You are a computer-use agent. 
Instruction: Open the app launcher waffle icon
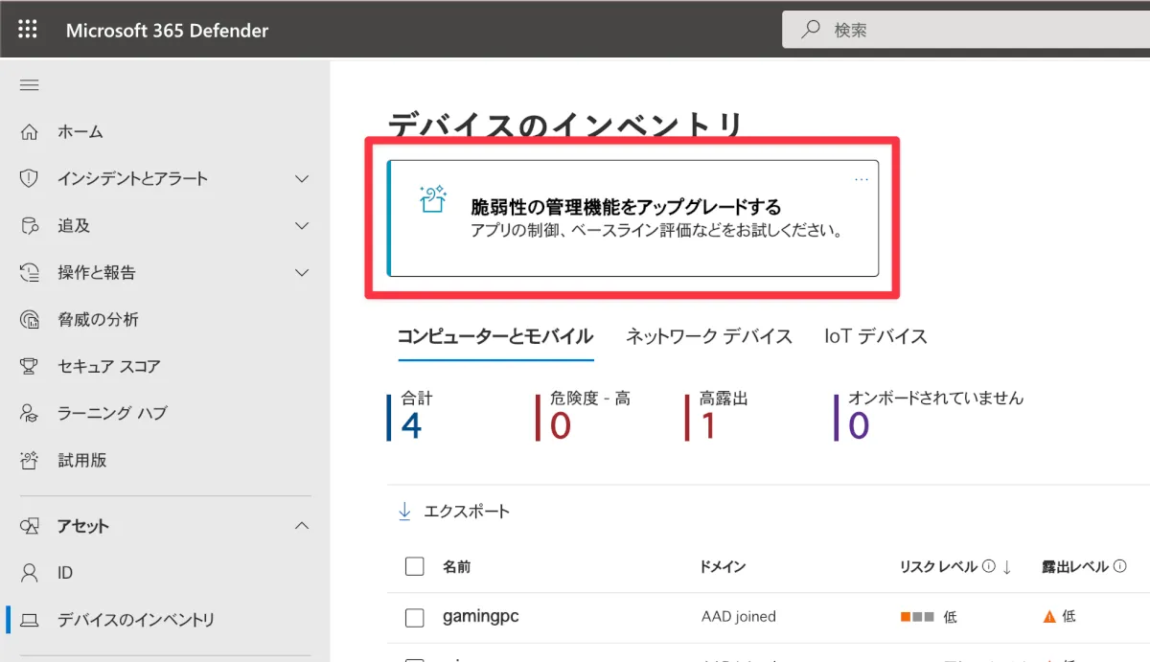(x=28, y=30)
